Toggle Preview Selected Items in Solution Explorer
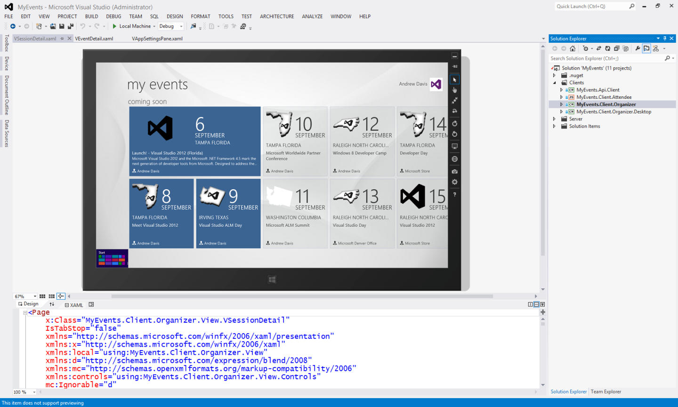The image size is (678, 407). pos(647,48)
